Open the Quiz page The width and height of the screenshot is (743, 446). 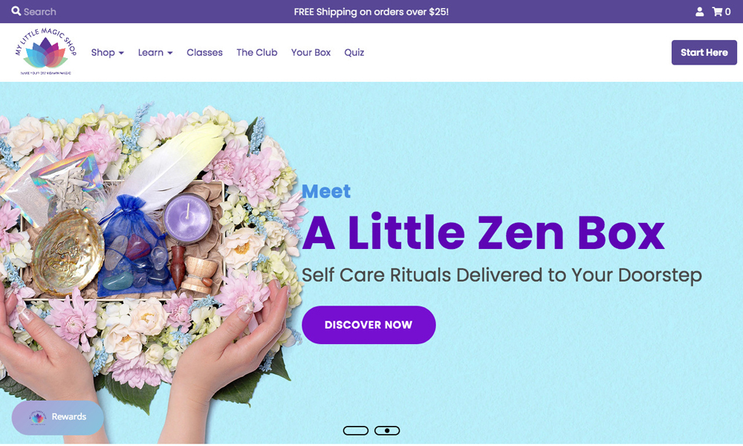coord(354,53)
